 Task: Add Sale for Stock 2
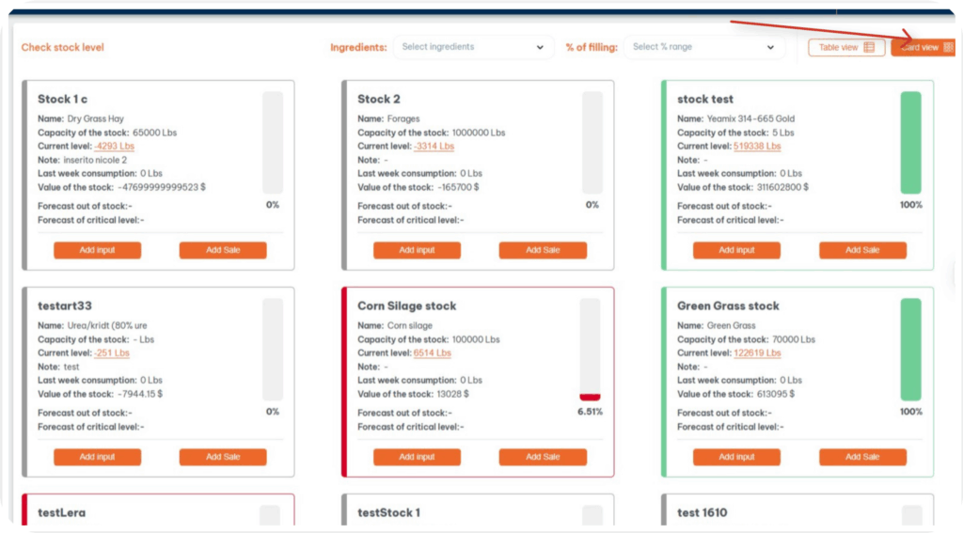(543, 250)
